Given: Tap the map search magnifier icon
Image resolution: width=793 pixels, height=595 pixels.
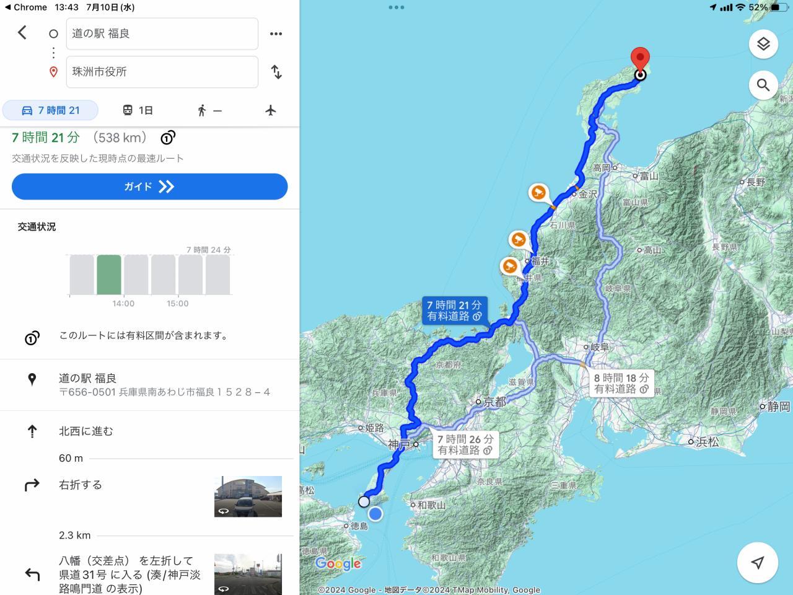Looking at the screenshot, I should click(763, 85).
